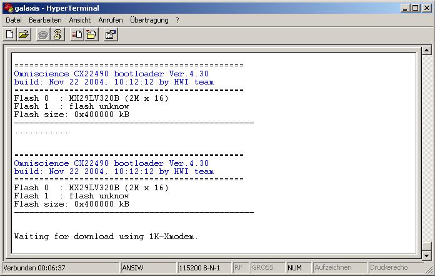Click the New connection toolbar icon
Viewport: 435px width, 276px height.
[x=10, y=34]
